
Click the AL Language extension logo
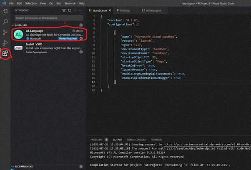click(x=18, y=35)
